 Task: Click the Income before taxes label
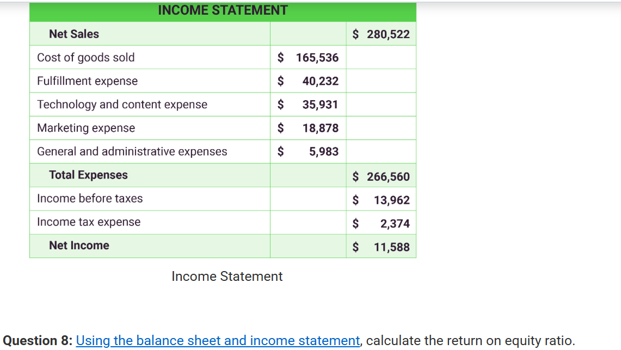90,198
